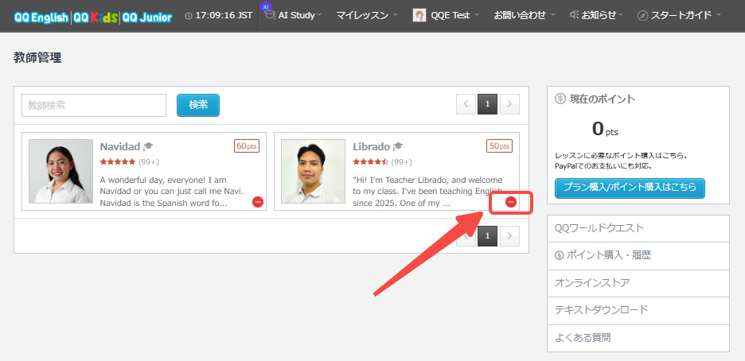745x361 pixels.
Task: Click the QQE Test profile avatar
Action: pos(419,16)
